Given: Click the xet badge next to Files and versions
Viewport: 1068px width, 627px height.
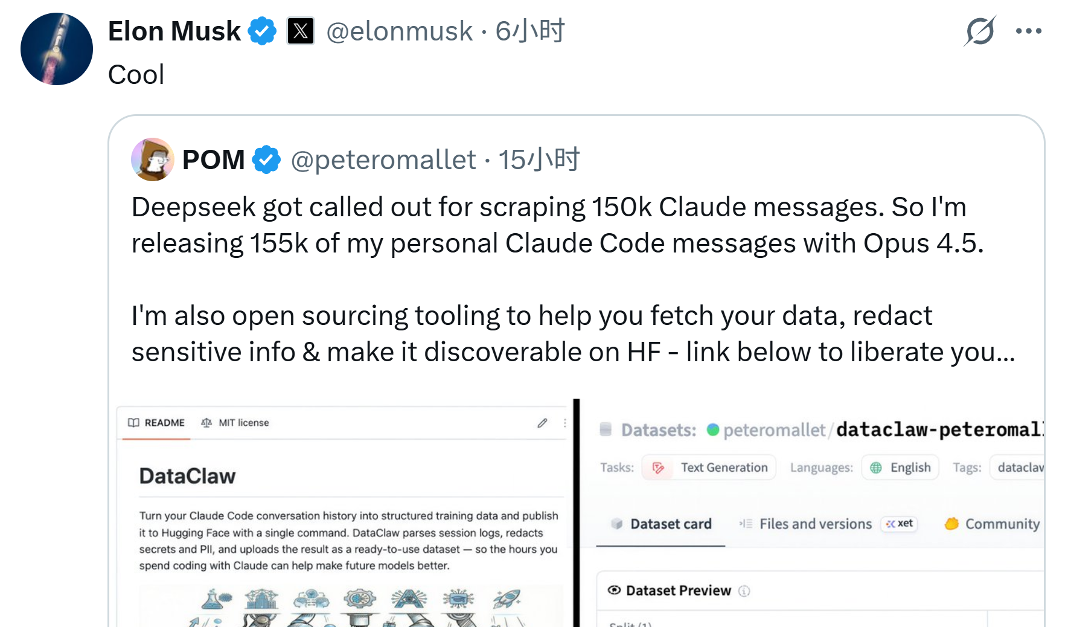Looking at the screenshot, I should 898,524.
